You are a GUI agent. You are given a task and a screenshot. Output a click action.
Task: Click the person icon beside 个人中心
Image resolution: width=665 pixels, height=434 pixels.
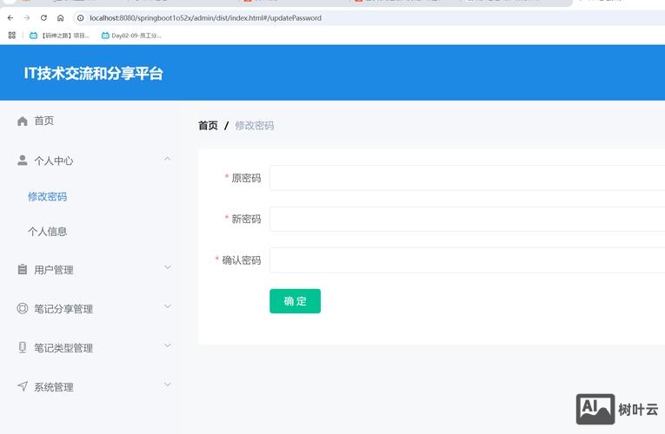[x=22, y=160]
